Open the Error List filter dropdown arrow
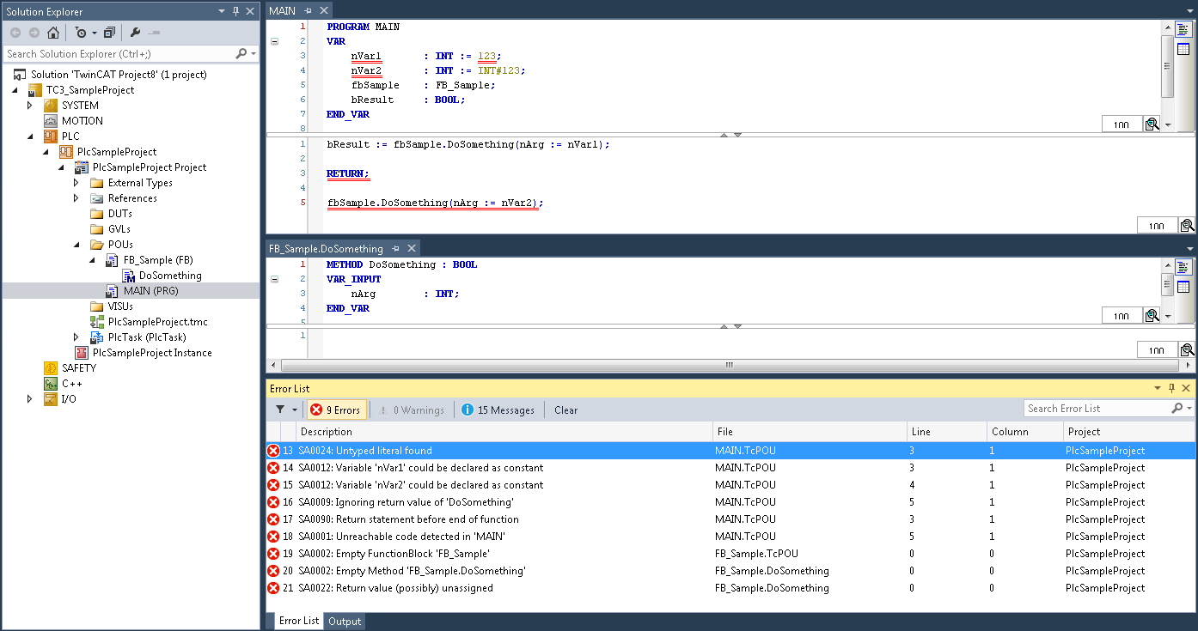Image resolution: width=1198 pixels, height=631 pixels. pos(295,410)
